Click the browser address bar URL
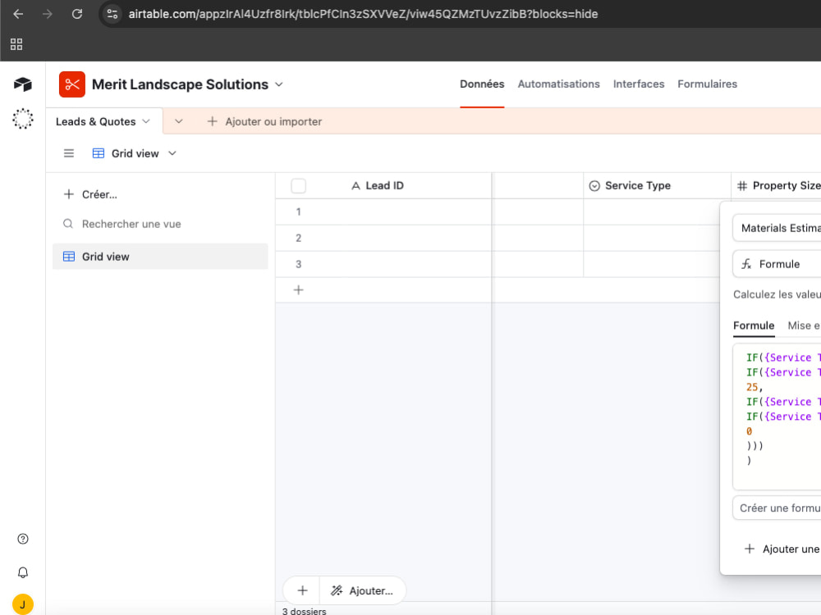 point(363,14)
